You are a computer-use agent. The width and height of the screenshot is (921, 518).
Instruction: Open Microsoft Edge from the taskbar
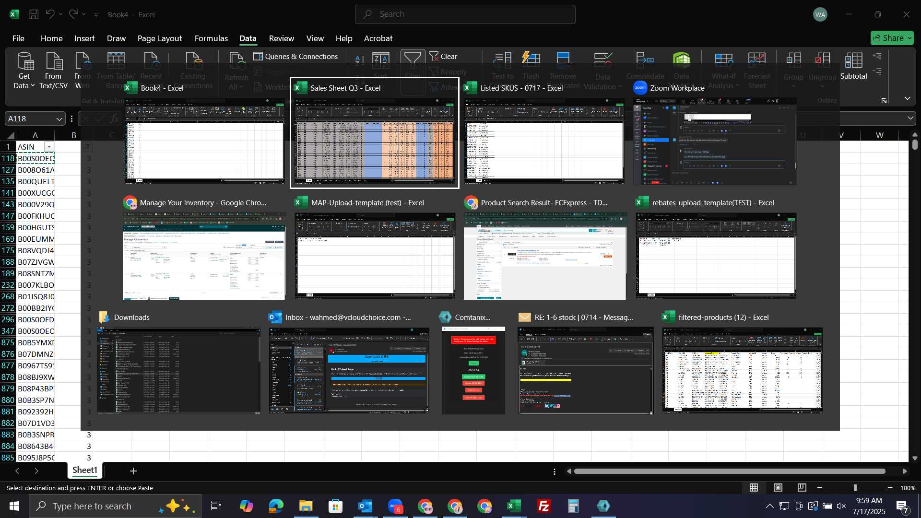[276, 506]
